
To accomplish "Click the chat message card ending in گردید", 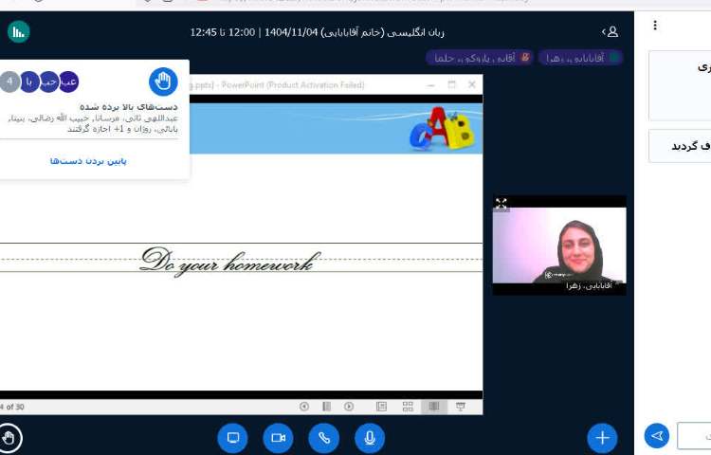I will (x=680, y=146).
